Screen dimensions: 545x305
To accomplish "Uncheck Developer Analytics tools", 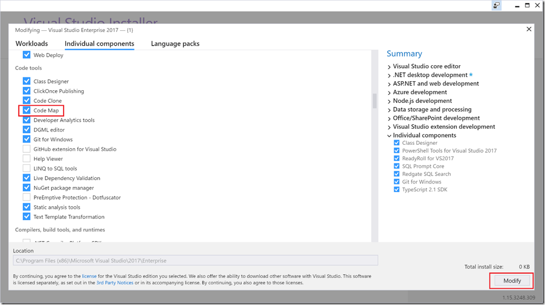I will 27,120.
